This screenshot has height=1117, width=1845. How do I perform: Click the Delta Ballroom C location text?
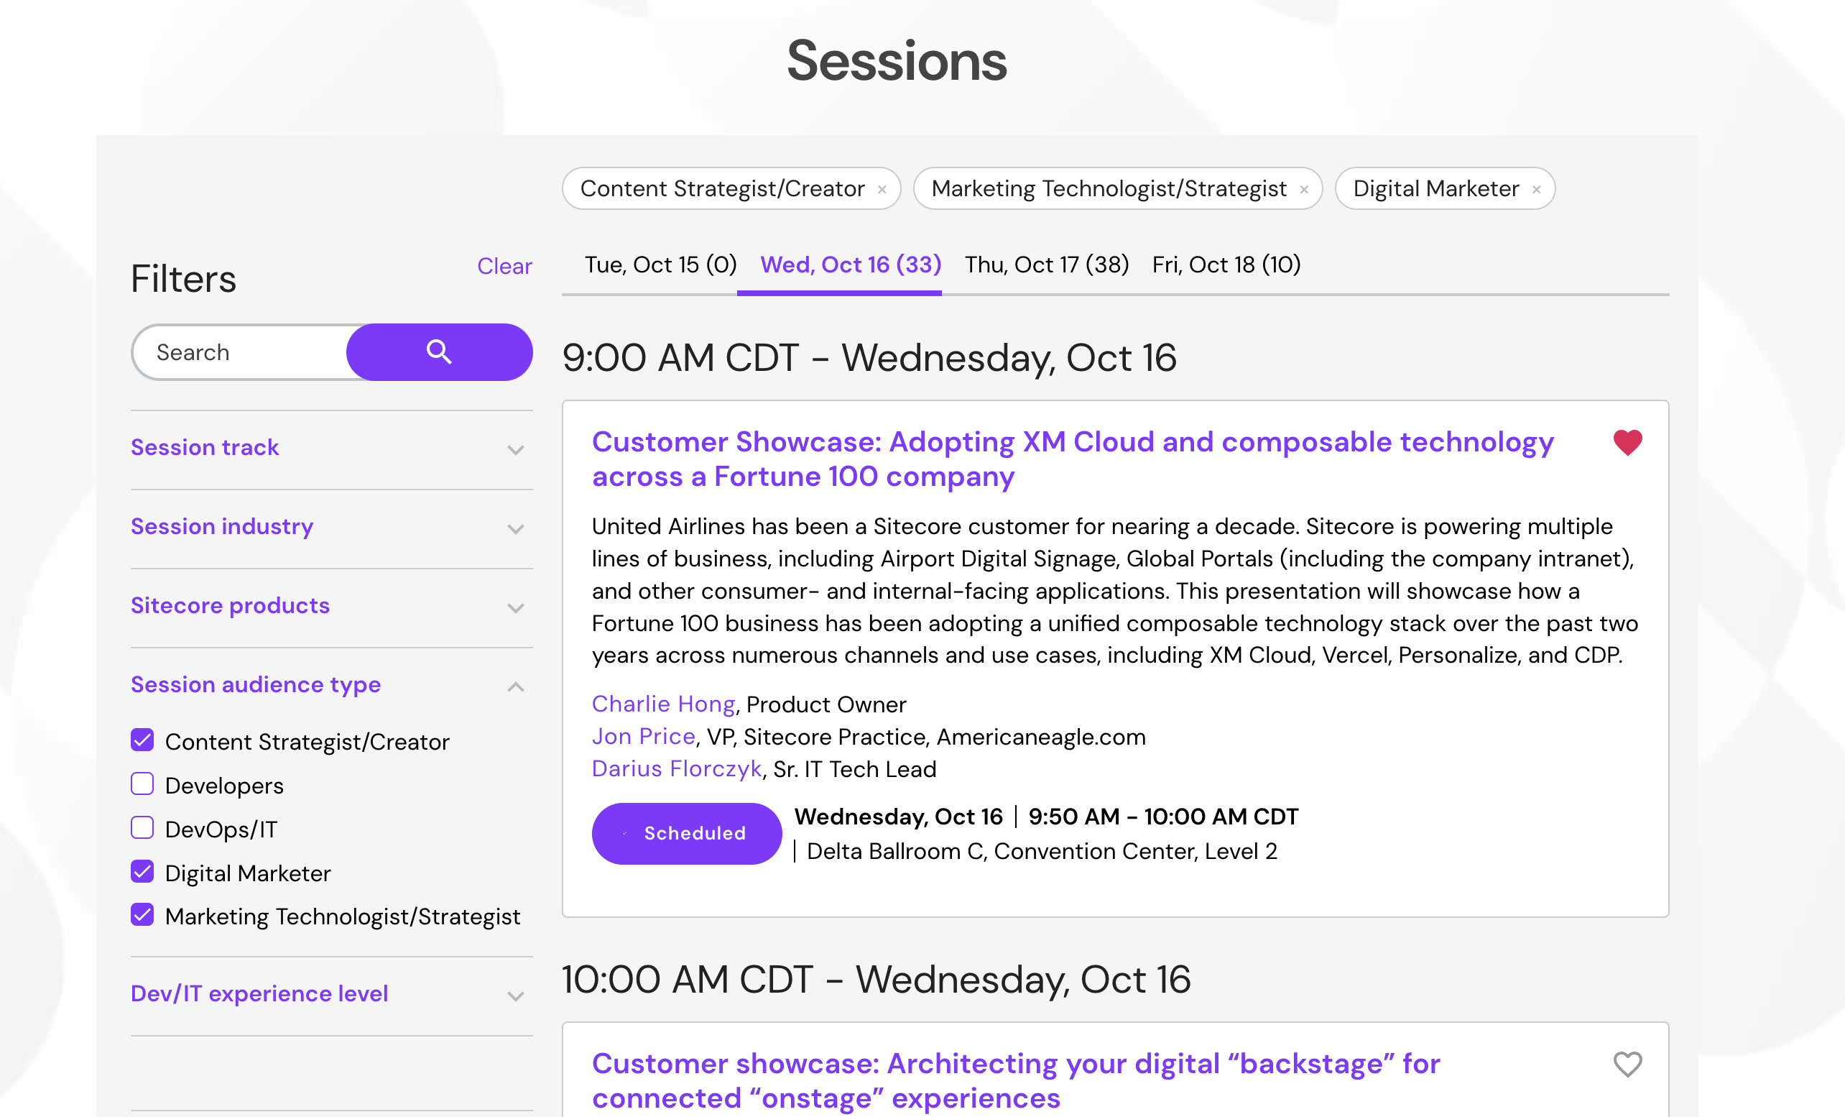click(x=1042, y=852)
